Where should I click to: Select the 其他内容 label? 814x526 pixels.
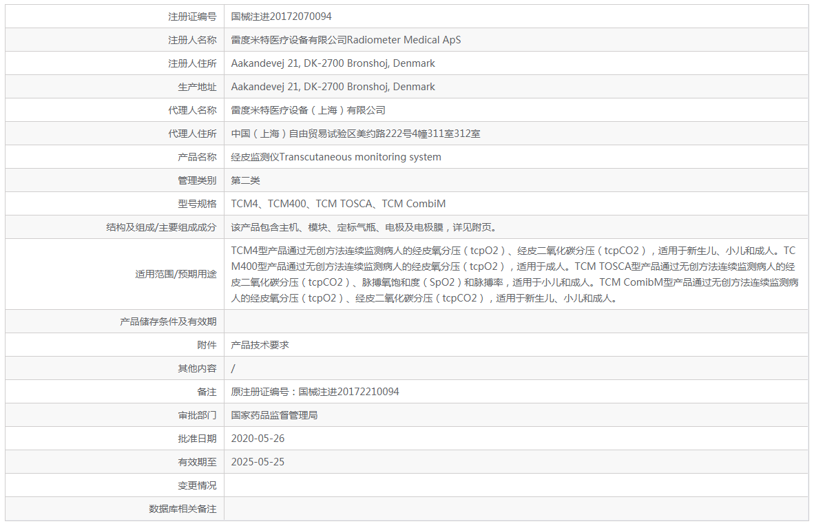pyautogui.click(x=197, y=368)
